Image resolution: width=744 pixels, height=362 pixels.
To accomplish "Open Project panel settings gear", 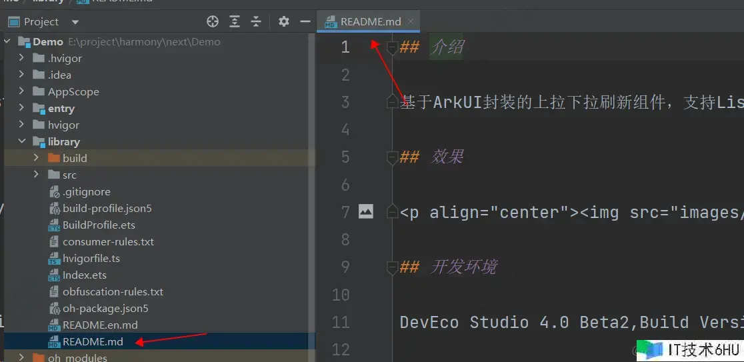I will click(x=284, y=21).
